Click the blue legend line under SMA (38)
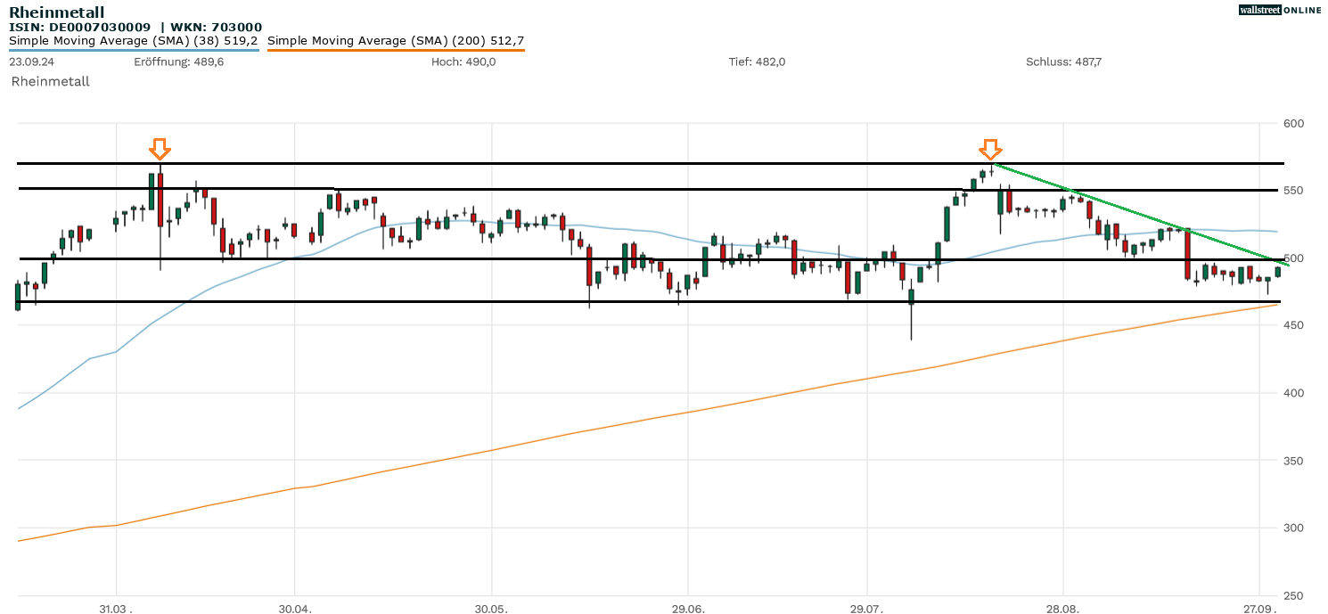Image resolution: width=1328 pixels, height=614 pixels. click(x=134, y=50)
